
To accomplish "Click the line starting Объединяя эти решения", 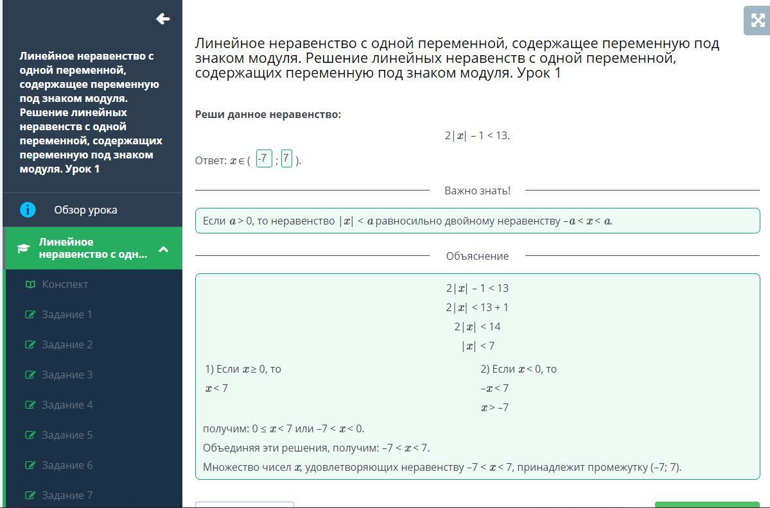I will (x=316, y=448).
